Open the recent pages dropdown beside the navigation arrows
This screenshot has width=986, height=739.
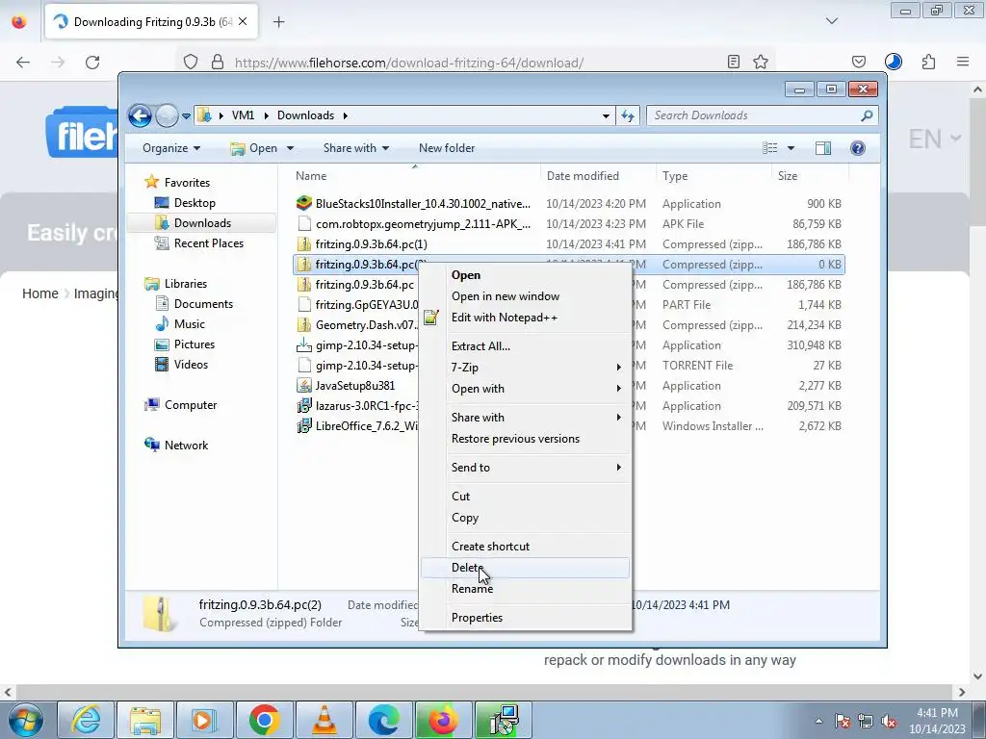pyautogui.click(x=186, y=116)
